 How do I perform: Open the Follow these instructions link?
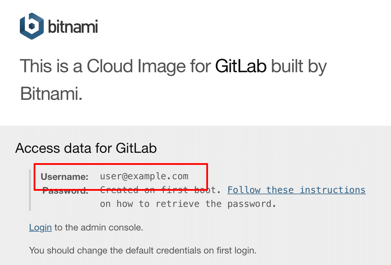[x=296, y=190]
